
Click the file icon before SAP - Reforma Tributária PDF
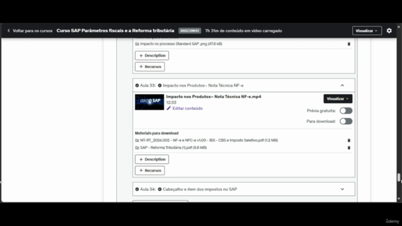click(137, 148)
